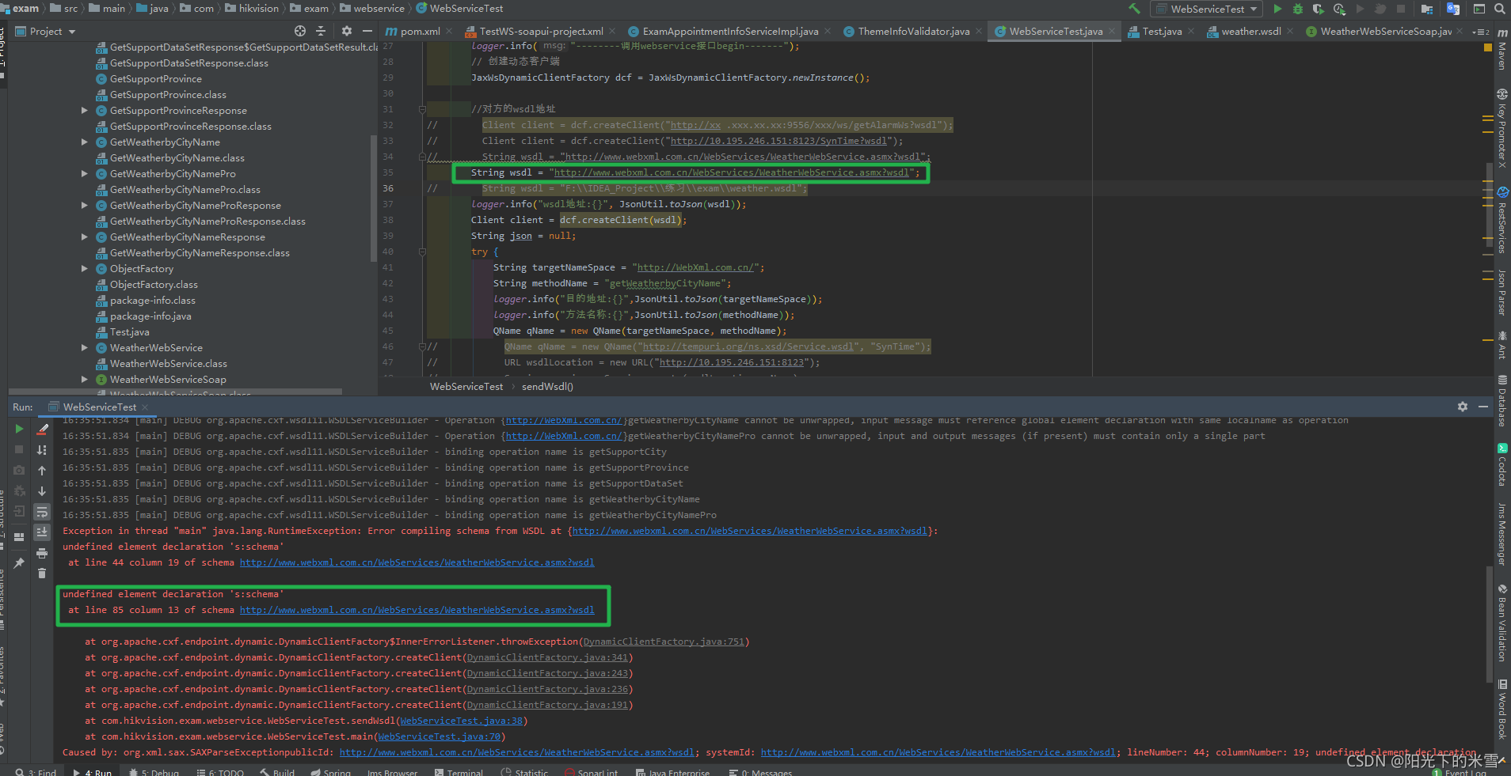Open WebServiceTest.java:70 stack trace link
Image resolution: width=1511 pixels, height=776 pixels.
pos(440,736)
